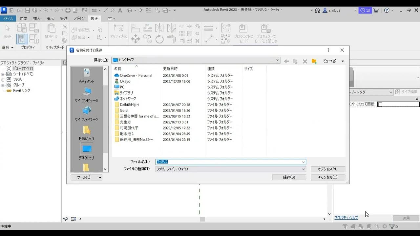Go back with the dialog back arrow

tap(286, 61)
